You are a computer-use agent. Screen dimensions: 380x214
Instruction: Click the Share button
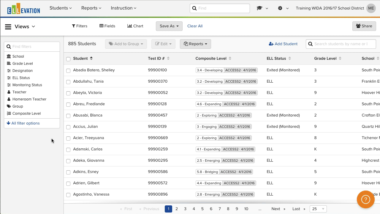(x=364, y=26)
